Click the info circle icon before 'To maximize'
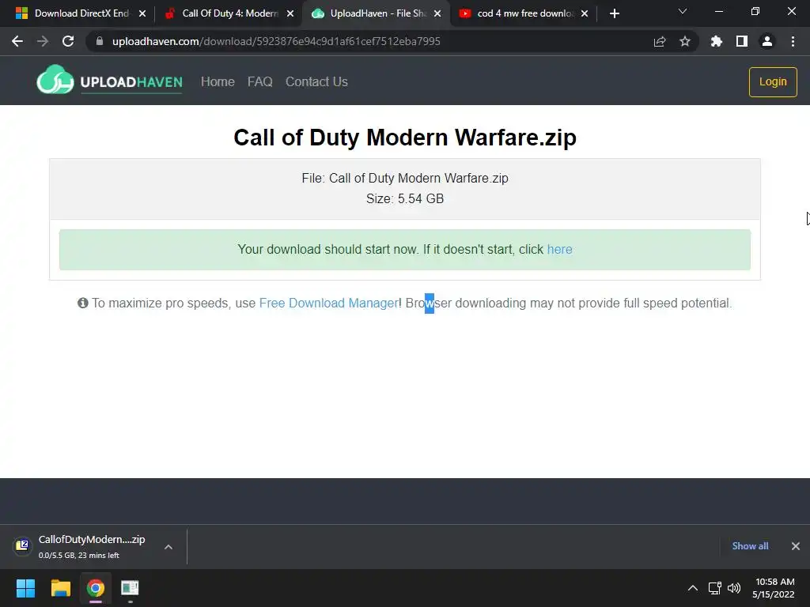The image size is (810, 607). (82, 303)
